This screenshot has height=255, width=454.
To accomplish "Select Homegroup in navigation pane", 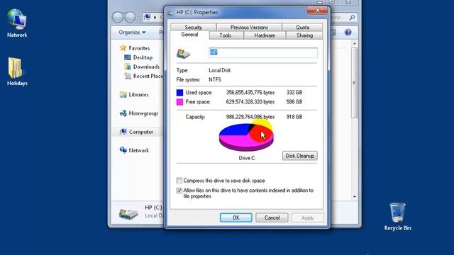I will tap(143, 113).
